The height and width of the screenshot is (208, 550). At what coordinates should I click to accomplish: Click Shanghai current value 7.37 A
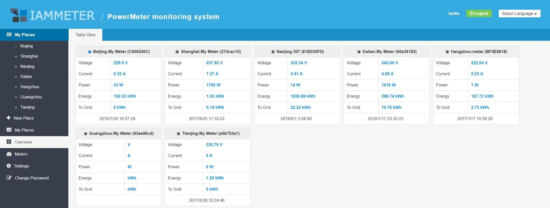(212, 74)
